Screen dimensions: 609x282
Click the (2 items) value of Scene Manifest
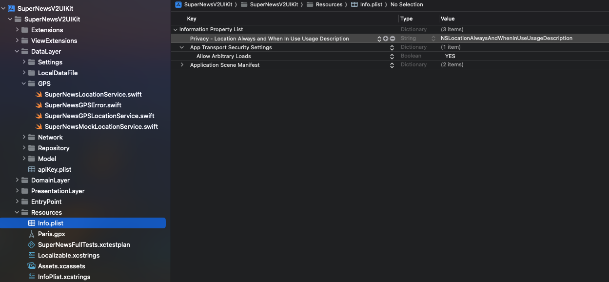(x=452, y=65)
